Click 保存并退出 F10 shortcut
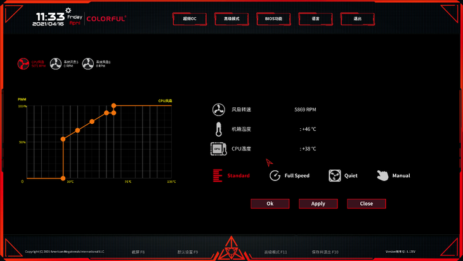The width and height of the screenshot is (463, 261). [325, 252]
